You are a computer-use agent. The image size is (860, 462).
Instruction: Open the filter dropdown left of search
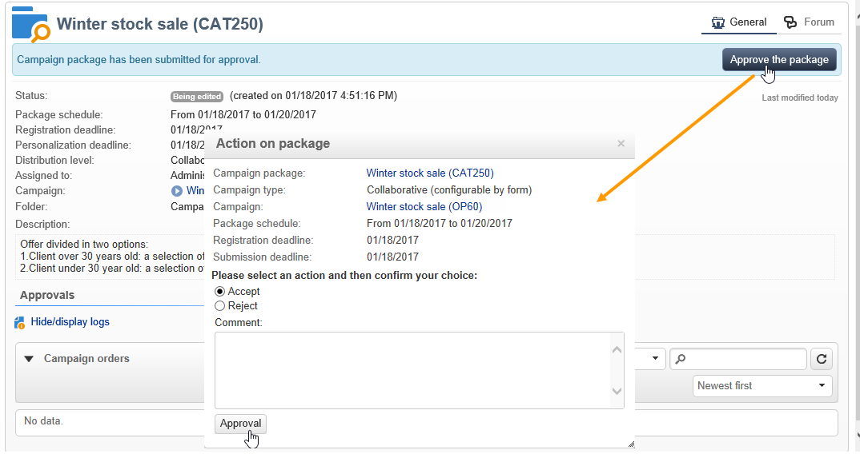pyautogui.click(x=650, y=359)
